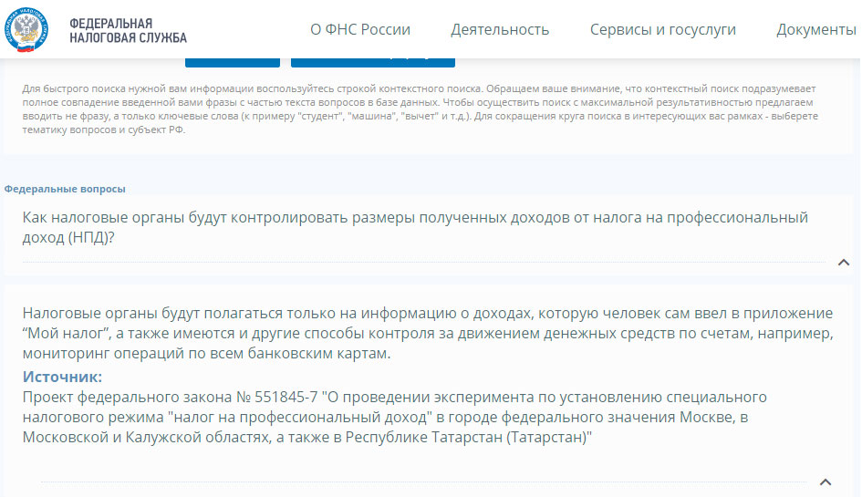Click the text 'Проект федерального закона № 551845-7'
The width and height of the screenshot is (862, 497).
click(x=171, y=397)
